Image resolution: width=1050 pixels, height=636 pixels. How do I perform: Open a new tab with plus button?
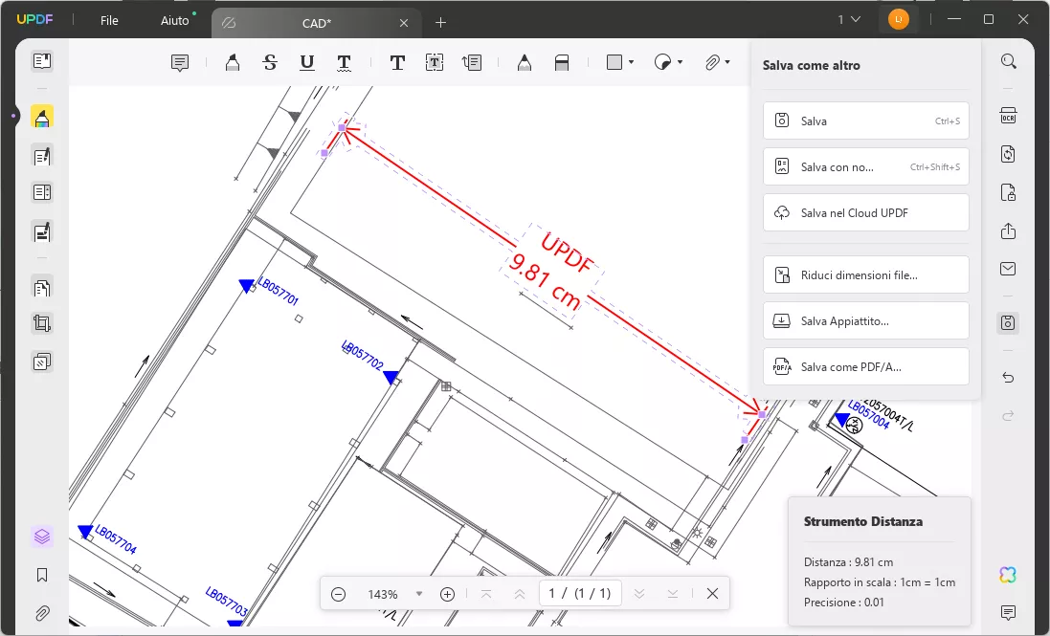tap(440, 23)
